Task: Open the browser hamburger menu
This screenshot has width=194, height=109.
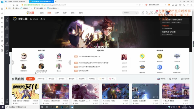Action: click(x=191, y=5)
